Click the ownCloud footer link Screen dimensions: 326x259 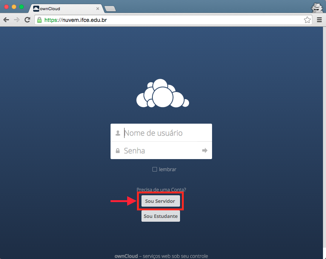pyautogui.click(x=126, y=256)
